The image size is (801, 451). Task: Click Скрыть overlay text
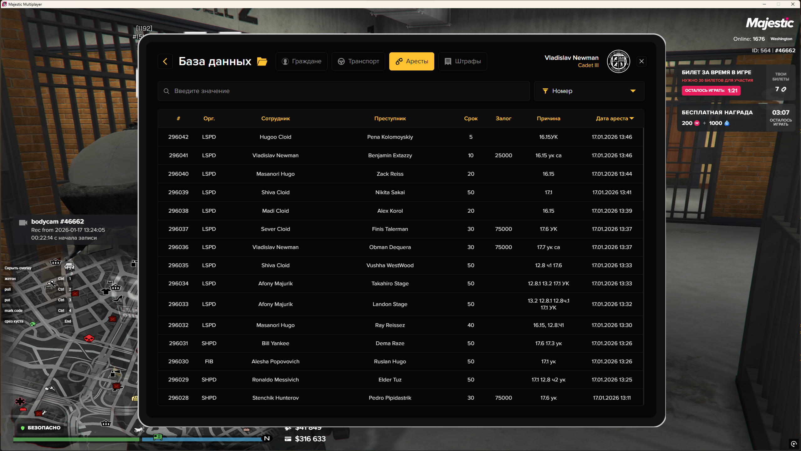click(x=18, y=268)
